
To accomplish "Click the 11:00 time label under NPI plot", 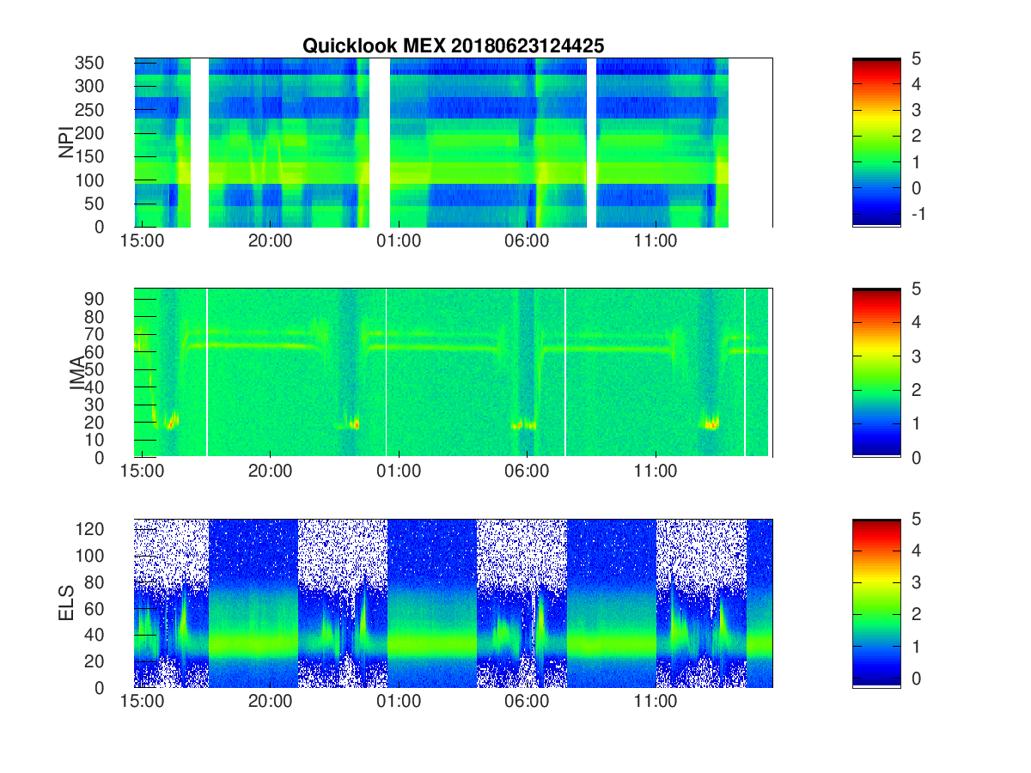I will click(x=655, y=241).
